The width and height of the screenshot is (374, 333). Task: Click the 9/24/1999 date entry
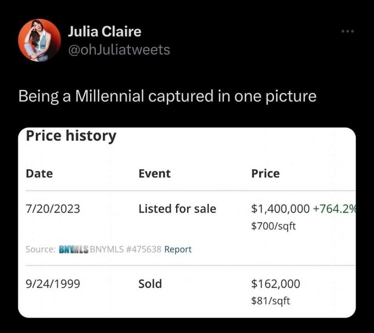53,284
